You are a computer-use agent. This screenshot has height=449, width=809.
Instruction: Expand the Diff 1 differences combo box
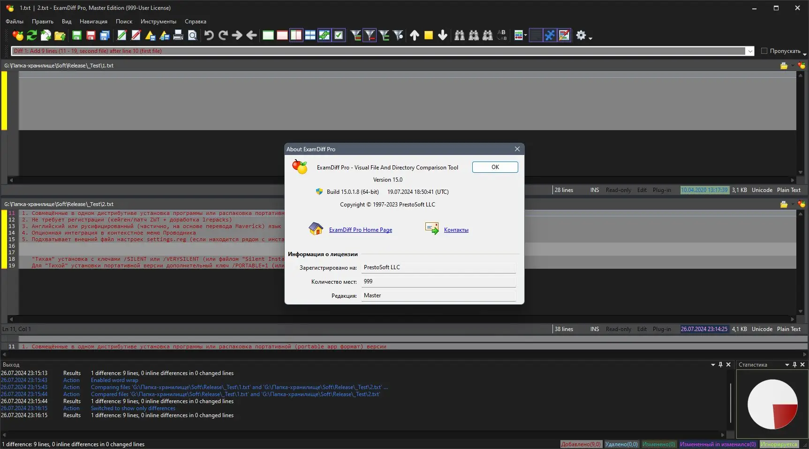[750, 51]
